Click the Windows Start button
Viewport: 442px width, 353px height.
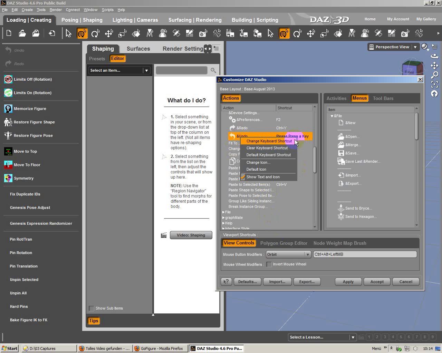[9, 348]
